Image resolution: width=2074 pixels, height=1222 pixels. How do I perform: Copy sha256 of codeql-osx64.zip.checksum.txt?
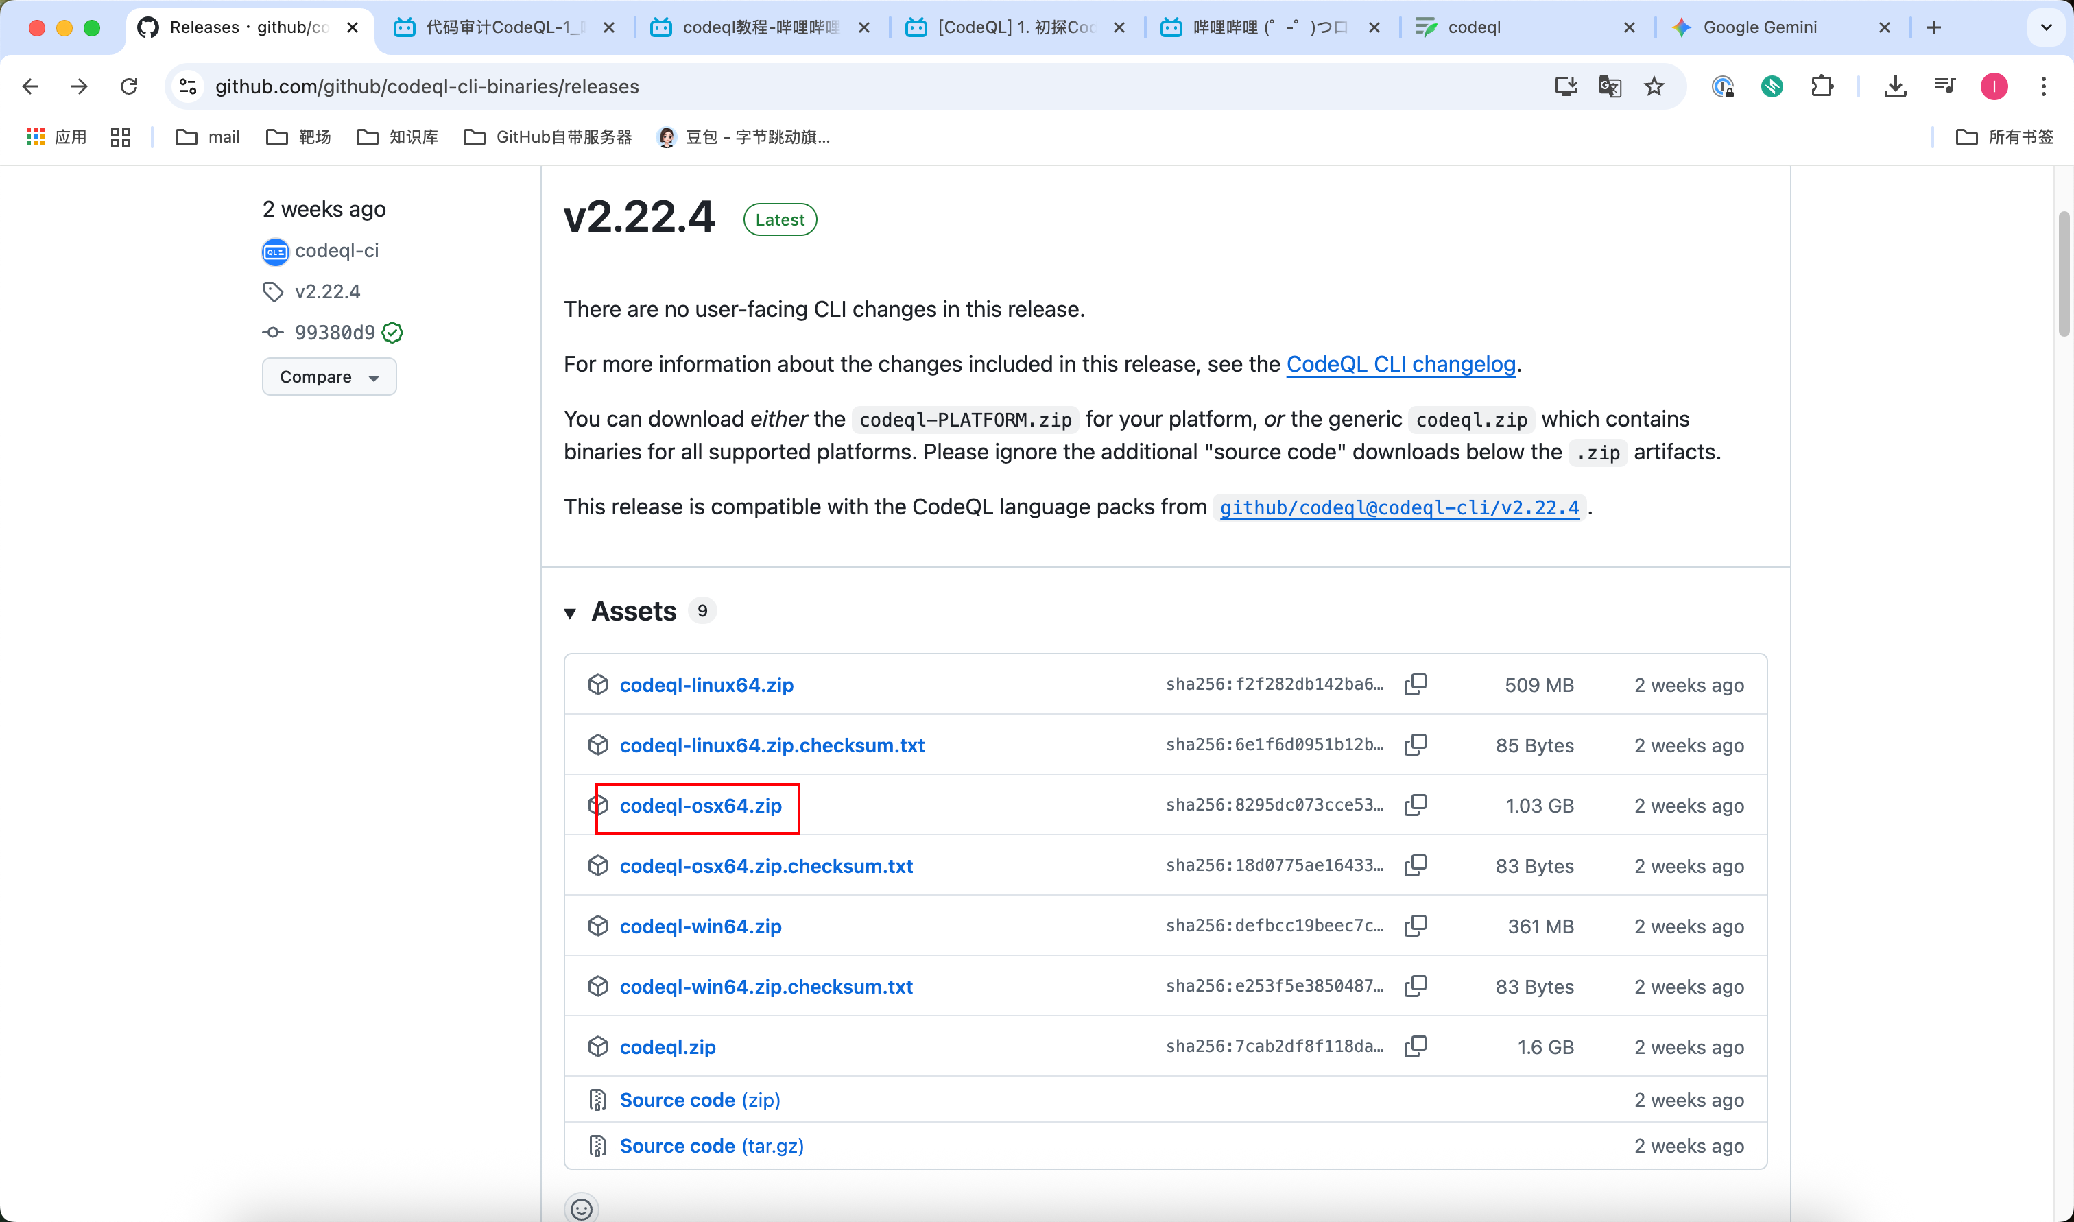point(1416,865)
